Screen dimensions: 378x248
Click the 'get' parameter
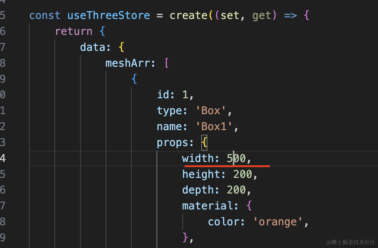[262, 15]
